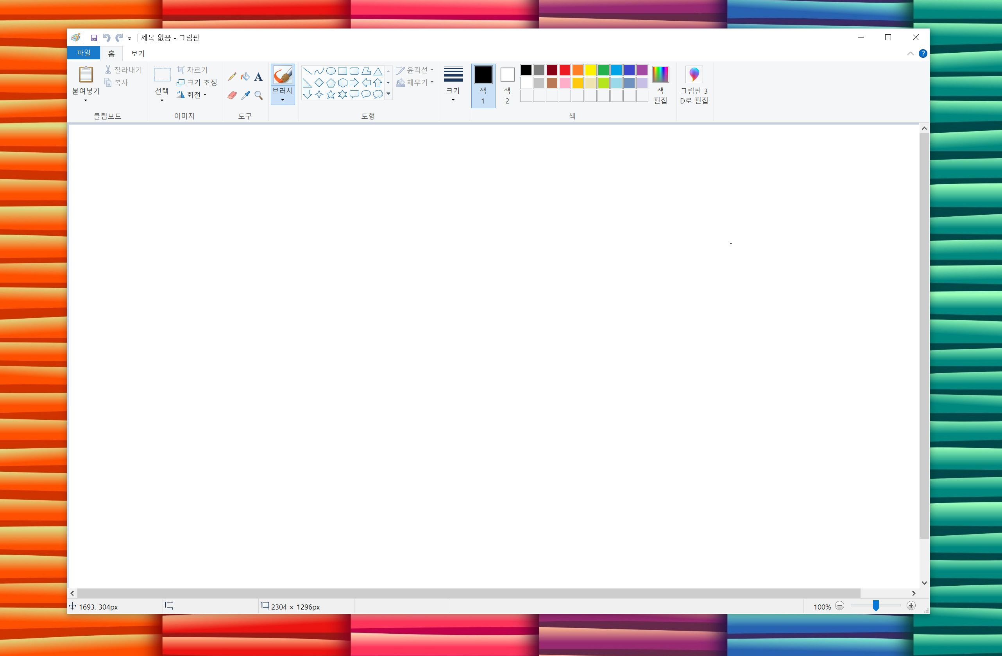
Task: Select the 색 2 background color box
Action: tap(507, 85)
